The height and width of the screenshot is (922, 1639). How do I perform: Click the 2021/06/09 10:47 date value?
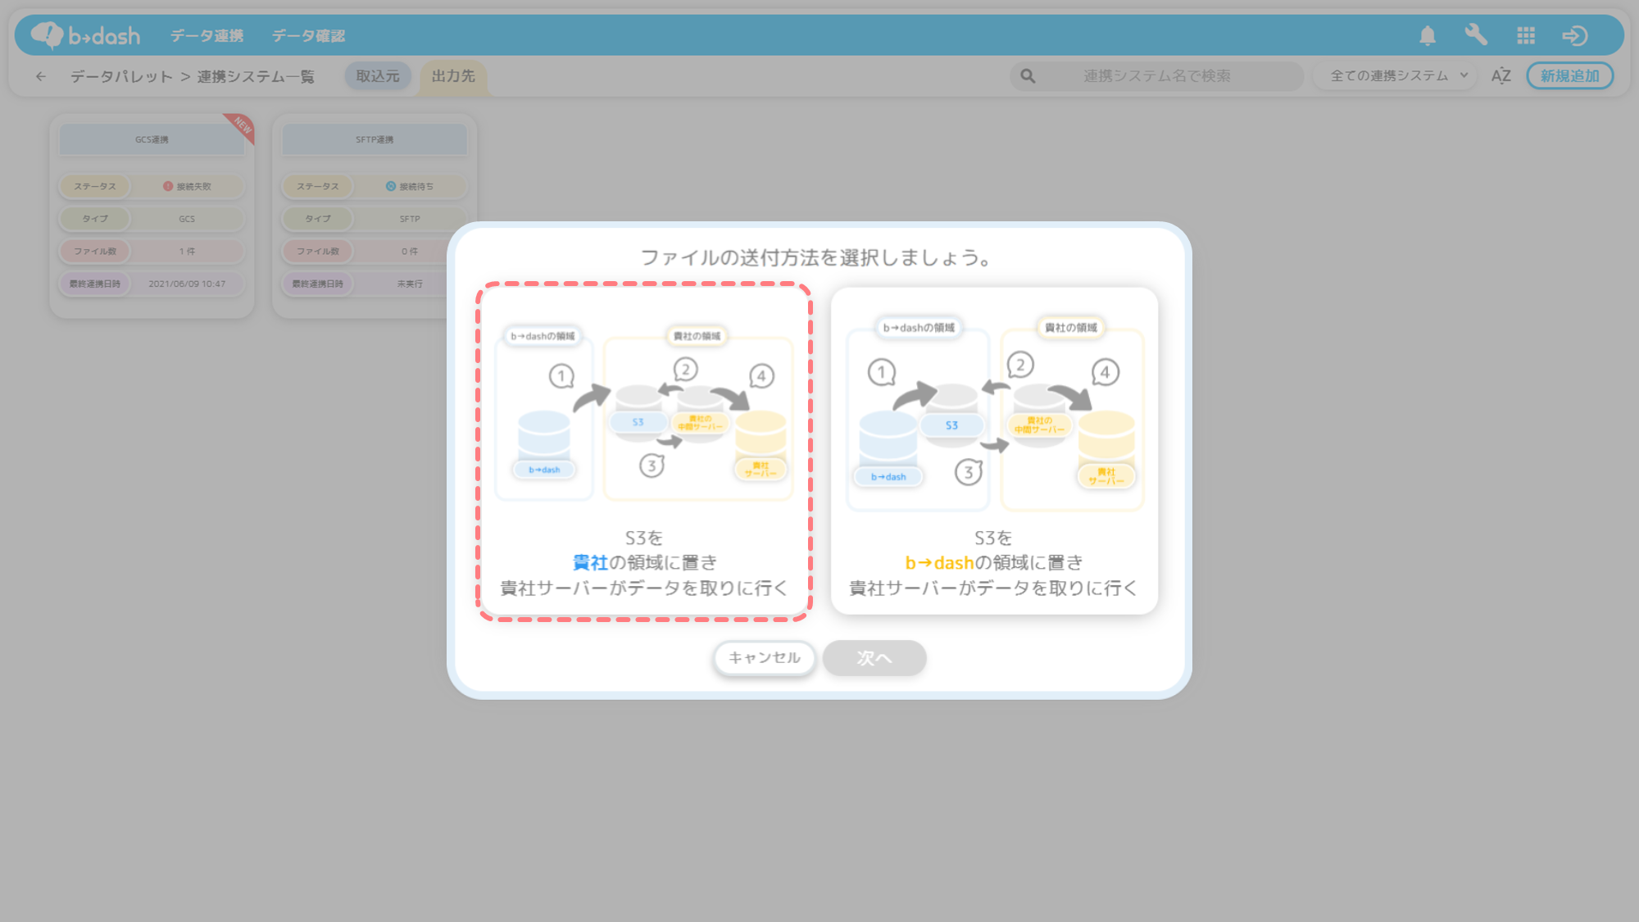187,284
